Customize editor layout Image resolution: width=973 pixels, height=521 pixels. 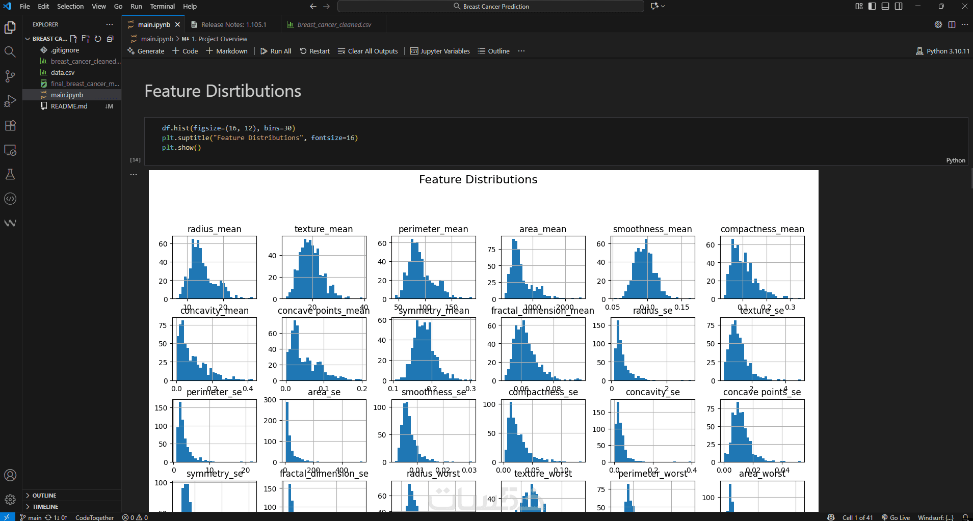(859, 6)
